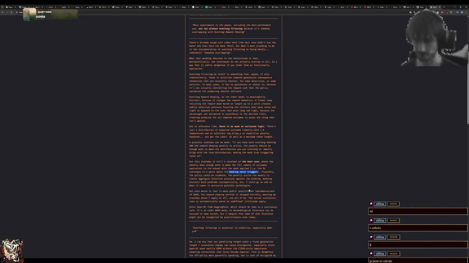Screen dimensions: 469x263
Task: Open a new browser tab
Action: pyautogui.click(x=444, y=7)
